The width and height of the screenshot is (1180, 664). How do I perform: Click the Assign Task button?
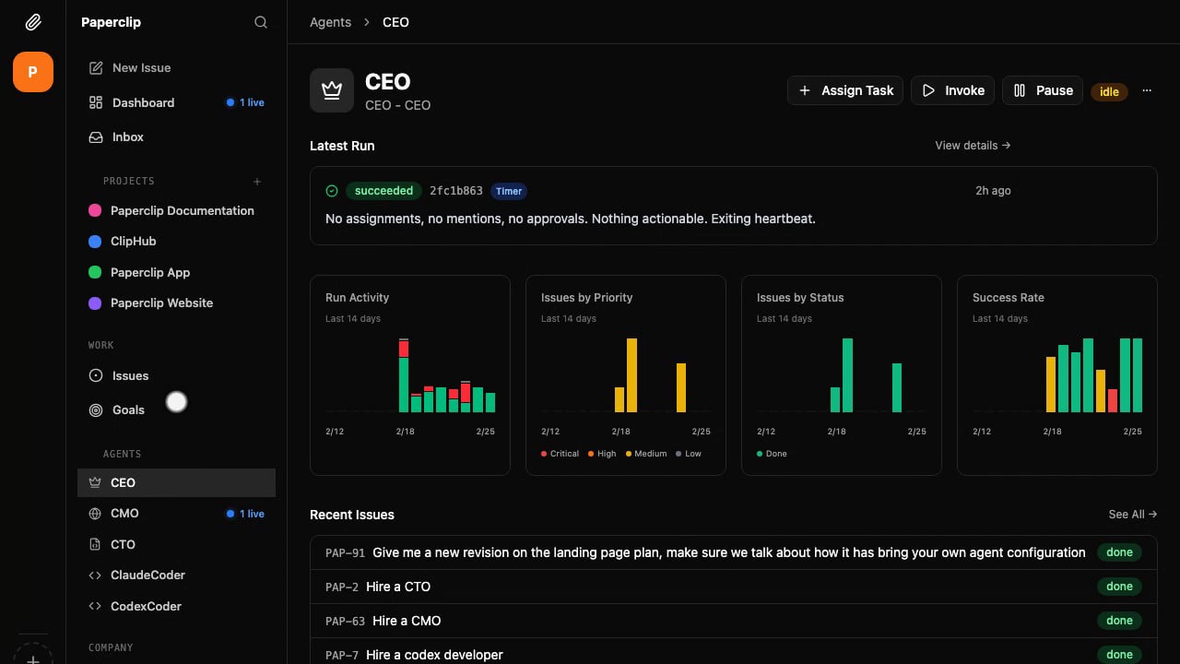pos(845,90)
